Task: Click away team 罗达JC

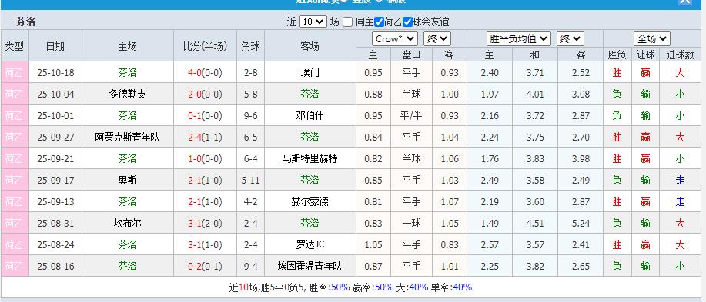Action: pyautogui.click(x=310, y=245)
